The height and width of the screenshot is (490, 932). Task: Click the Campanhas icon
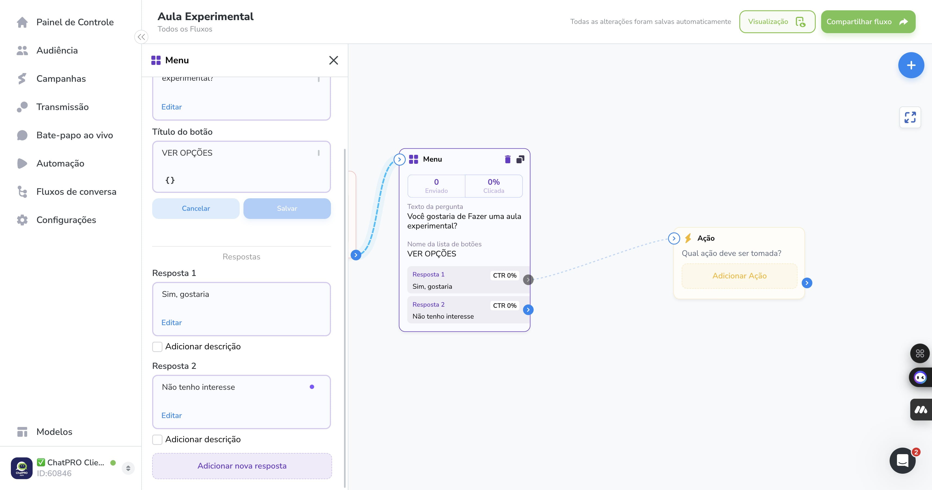click(x=22, y=78)
